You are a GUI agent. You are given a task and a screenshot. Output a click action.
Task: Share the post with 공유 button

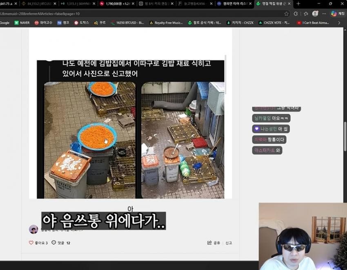pyautogui.click(x=214, y=243)
